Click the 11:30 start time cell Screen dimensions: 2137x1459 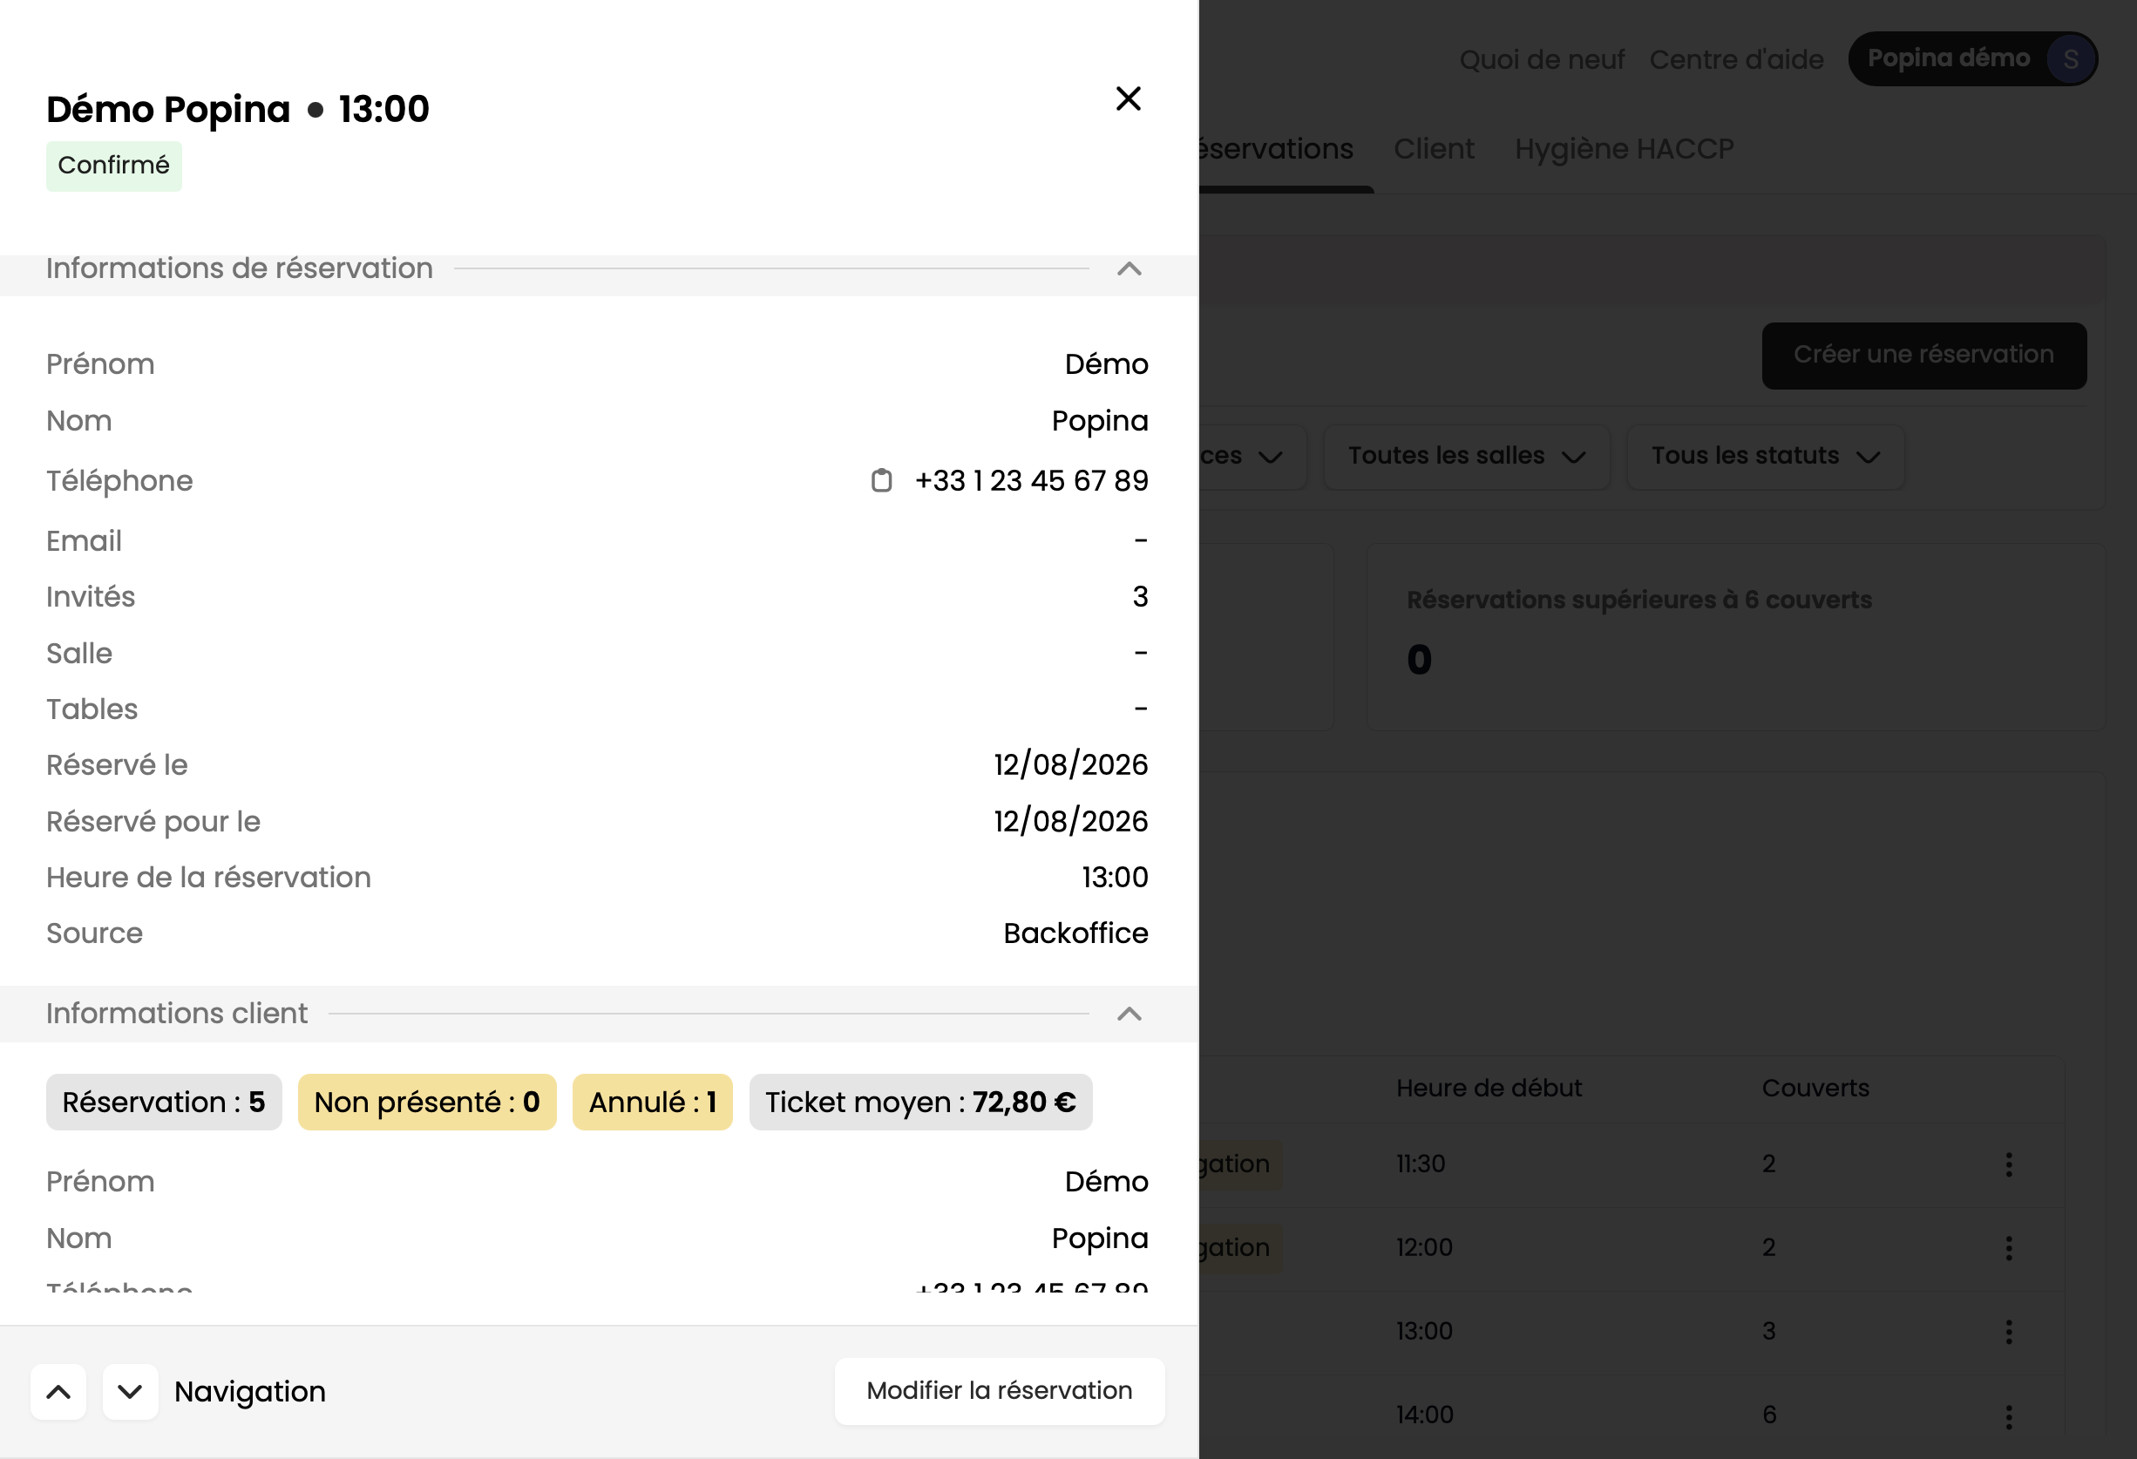coord(1421,1164)
